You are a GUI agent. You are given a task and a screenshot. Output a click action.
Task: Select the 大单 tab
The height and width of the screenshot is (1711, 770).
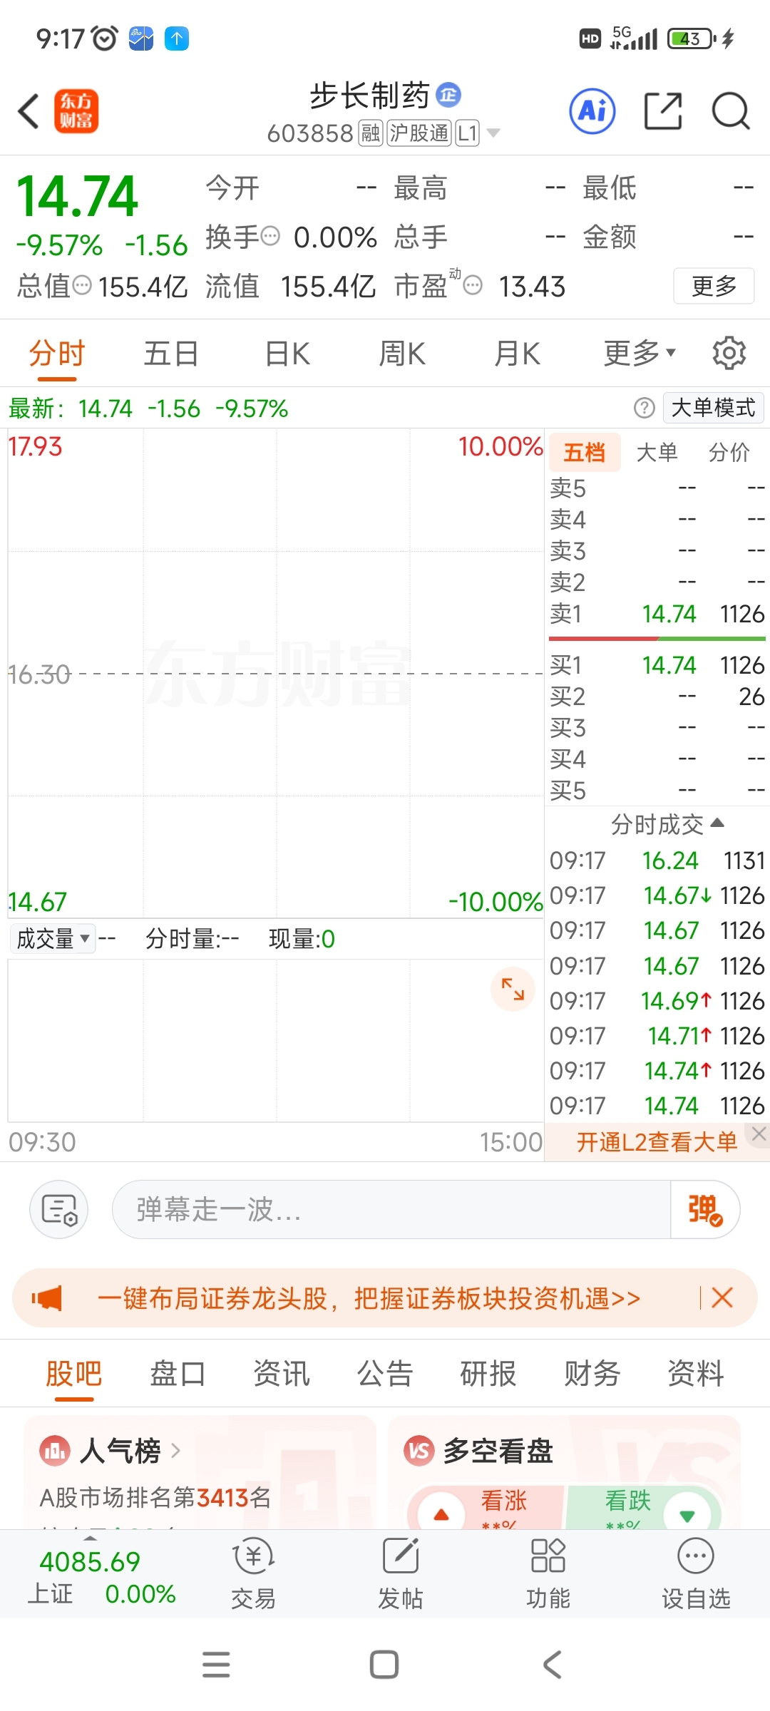click(x=657, y=452)
